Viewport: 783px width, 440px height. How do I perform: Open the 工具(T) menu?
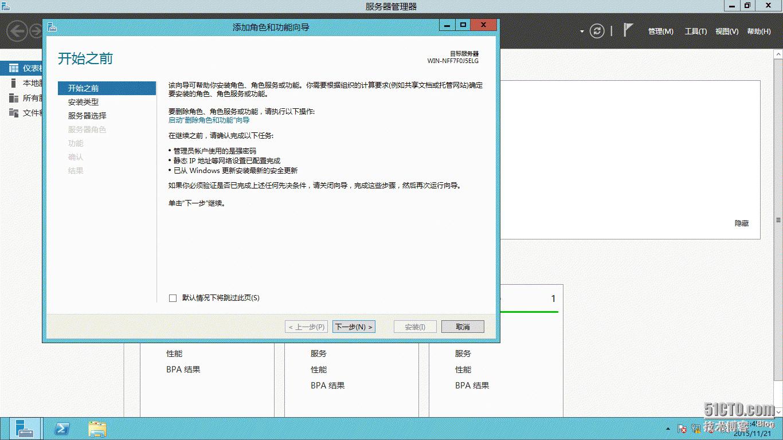click(x=695, y=32)
